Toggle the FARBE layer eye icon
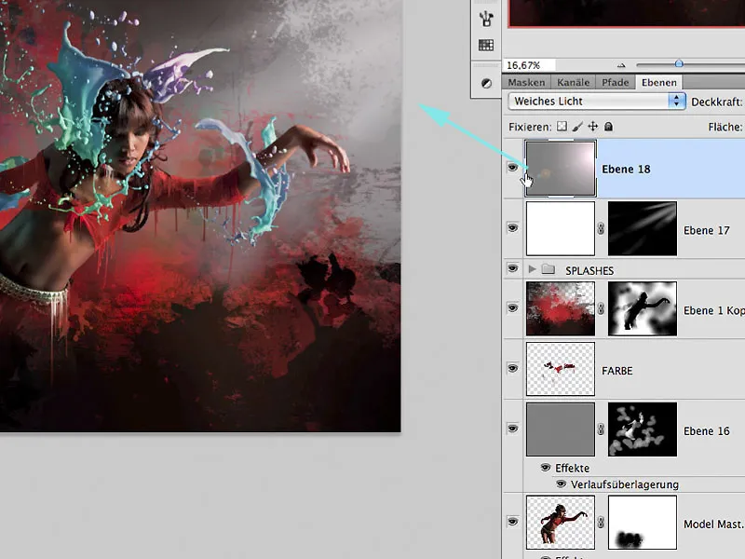Image resolution: width=745 pixels, height=559 pixels. [x=513, y=368]
